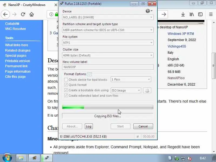
Task: Open the File system NTFS dropdown
Action: pyautogui.click(x=108, y=43)
